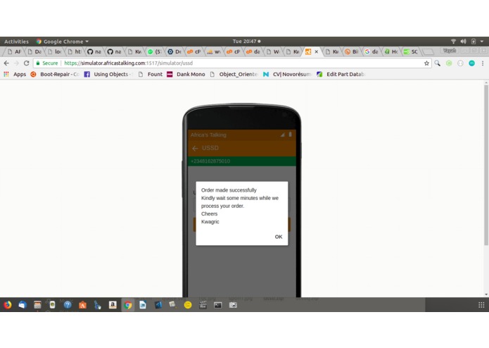
Task: Switch to the lo tab
Action: click(x=54, y=52)
